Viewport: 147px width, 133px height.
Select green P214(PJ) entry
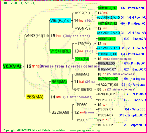[82, 59]
